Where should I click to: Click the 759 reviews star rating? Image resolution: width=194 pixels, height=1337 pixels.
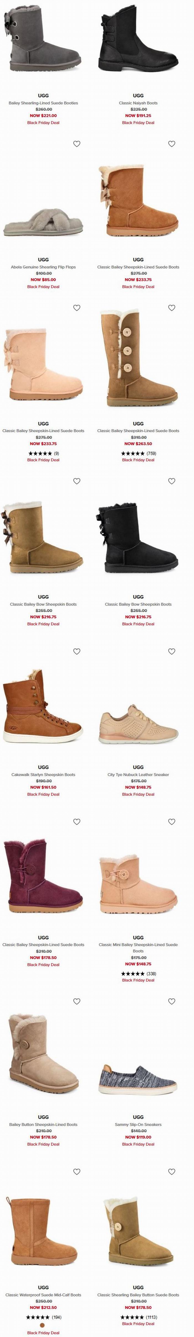coord(138,453)
